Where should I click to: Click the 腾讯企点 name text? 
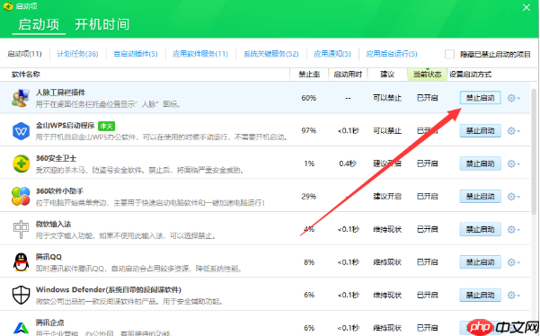(x=50, y=323)
